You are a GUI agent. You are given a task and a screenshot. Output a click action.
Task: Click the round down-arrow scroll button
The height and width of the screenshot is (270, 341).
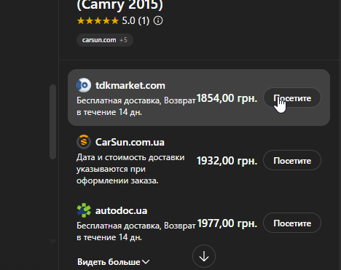[204, 256]
